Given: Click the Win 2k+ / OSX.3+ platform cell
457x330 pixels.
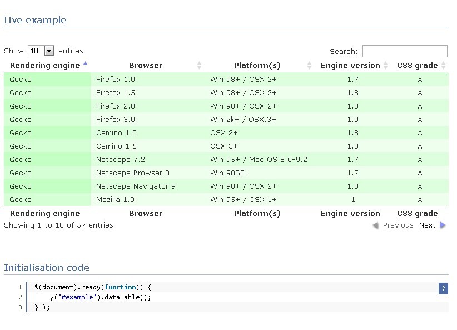Looking at the screenshot, I should pos(243,120).
